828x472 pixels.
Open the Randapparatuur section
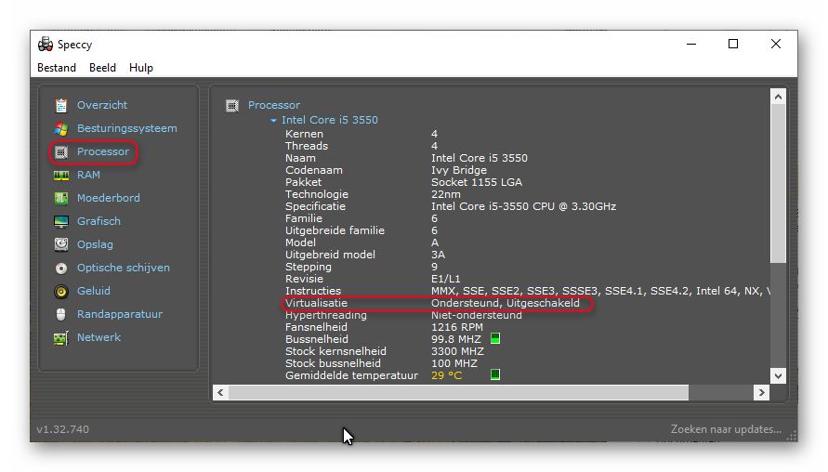pyautogui.click(x=120, y=314)
